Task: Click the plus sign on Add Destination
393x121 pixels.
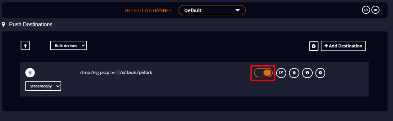Action: click(x=326, y=46)
